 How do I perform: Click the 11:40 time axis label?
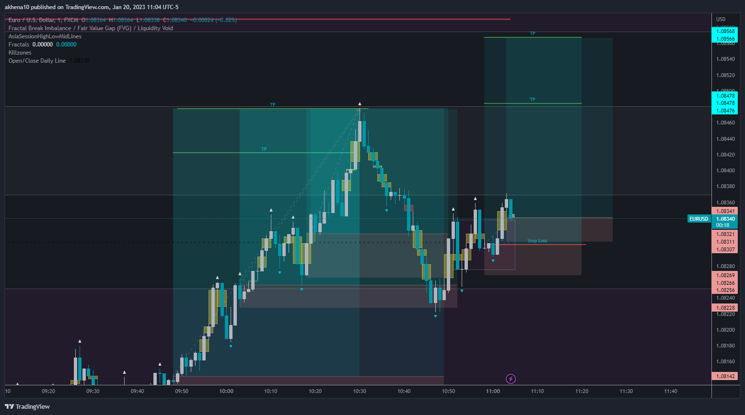click(671, 391)
